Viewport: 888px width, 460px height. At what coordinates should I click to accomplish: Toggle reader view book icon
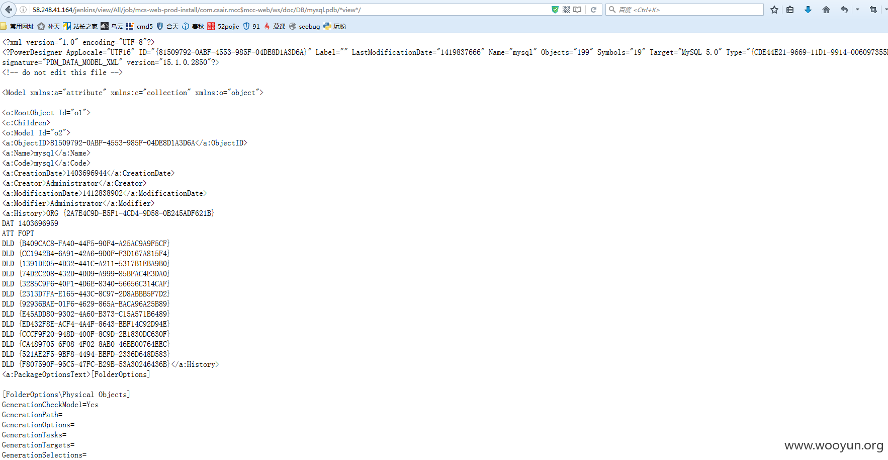pyautogui.click(x=577, y=10)
